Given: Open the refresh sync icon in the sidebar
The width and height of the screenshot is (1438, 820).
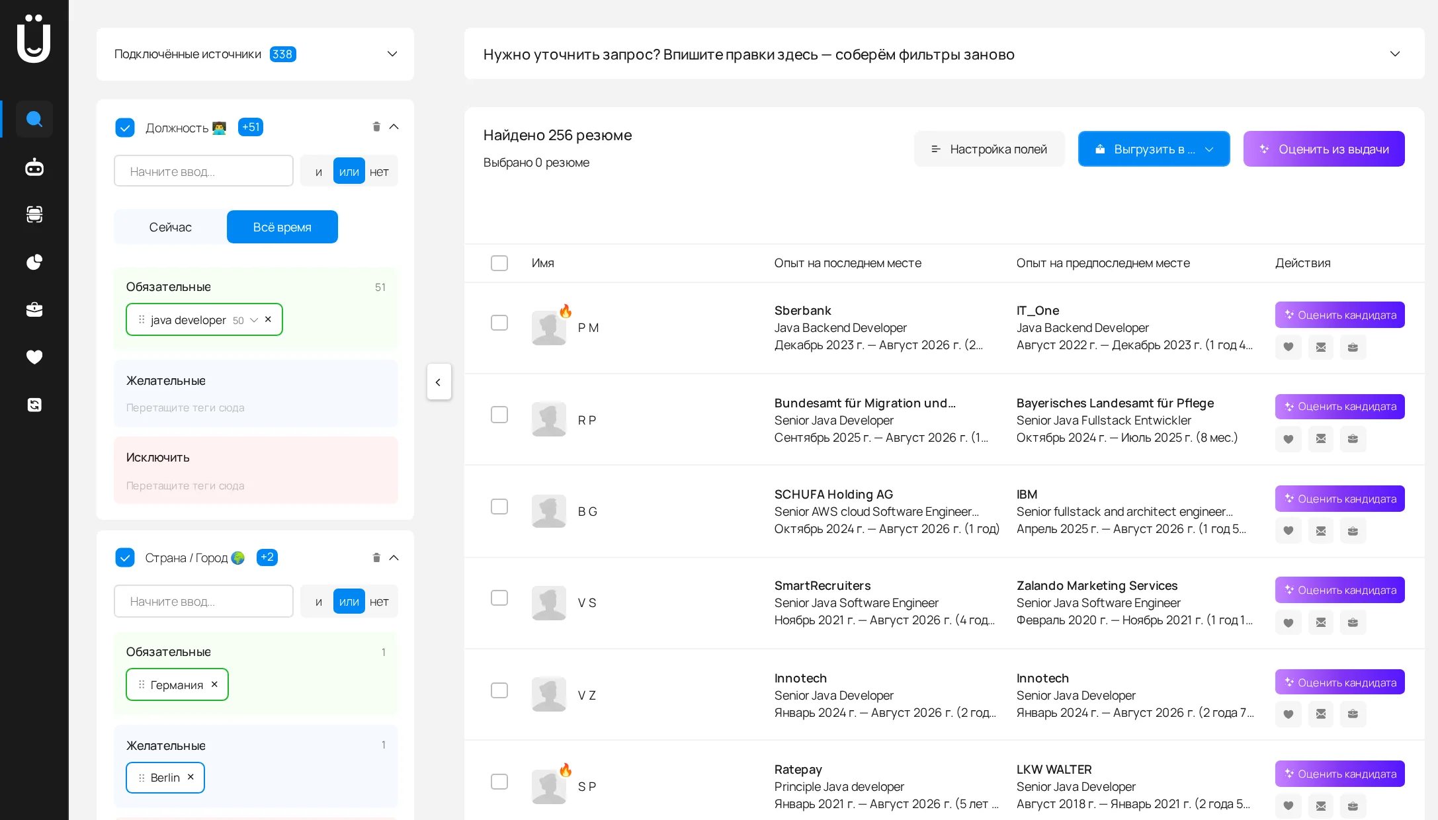Looking at the screenshot, I should (34, 405).
